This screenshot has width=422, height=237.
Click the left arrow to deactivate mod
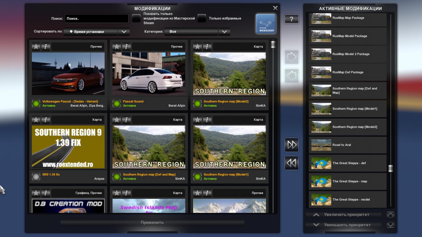292,76
